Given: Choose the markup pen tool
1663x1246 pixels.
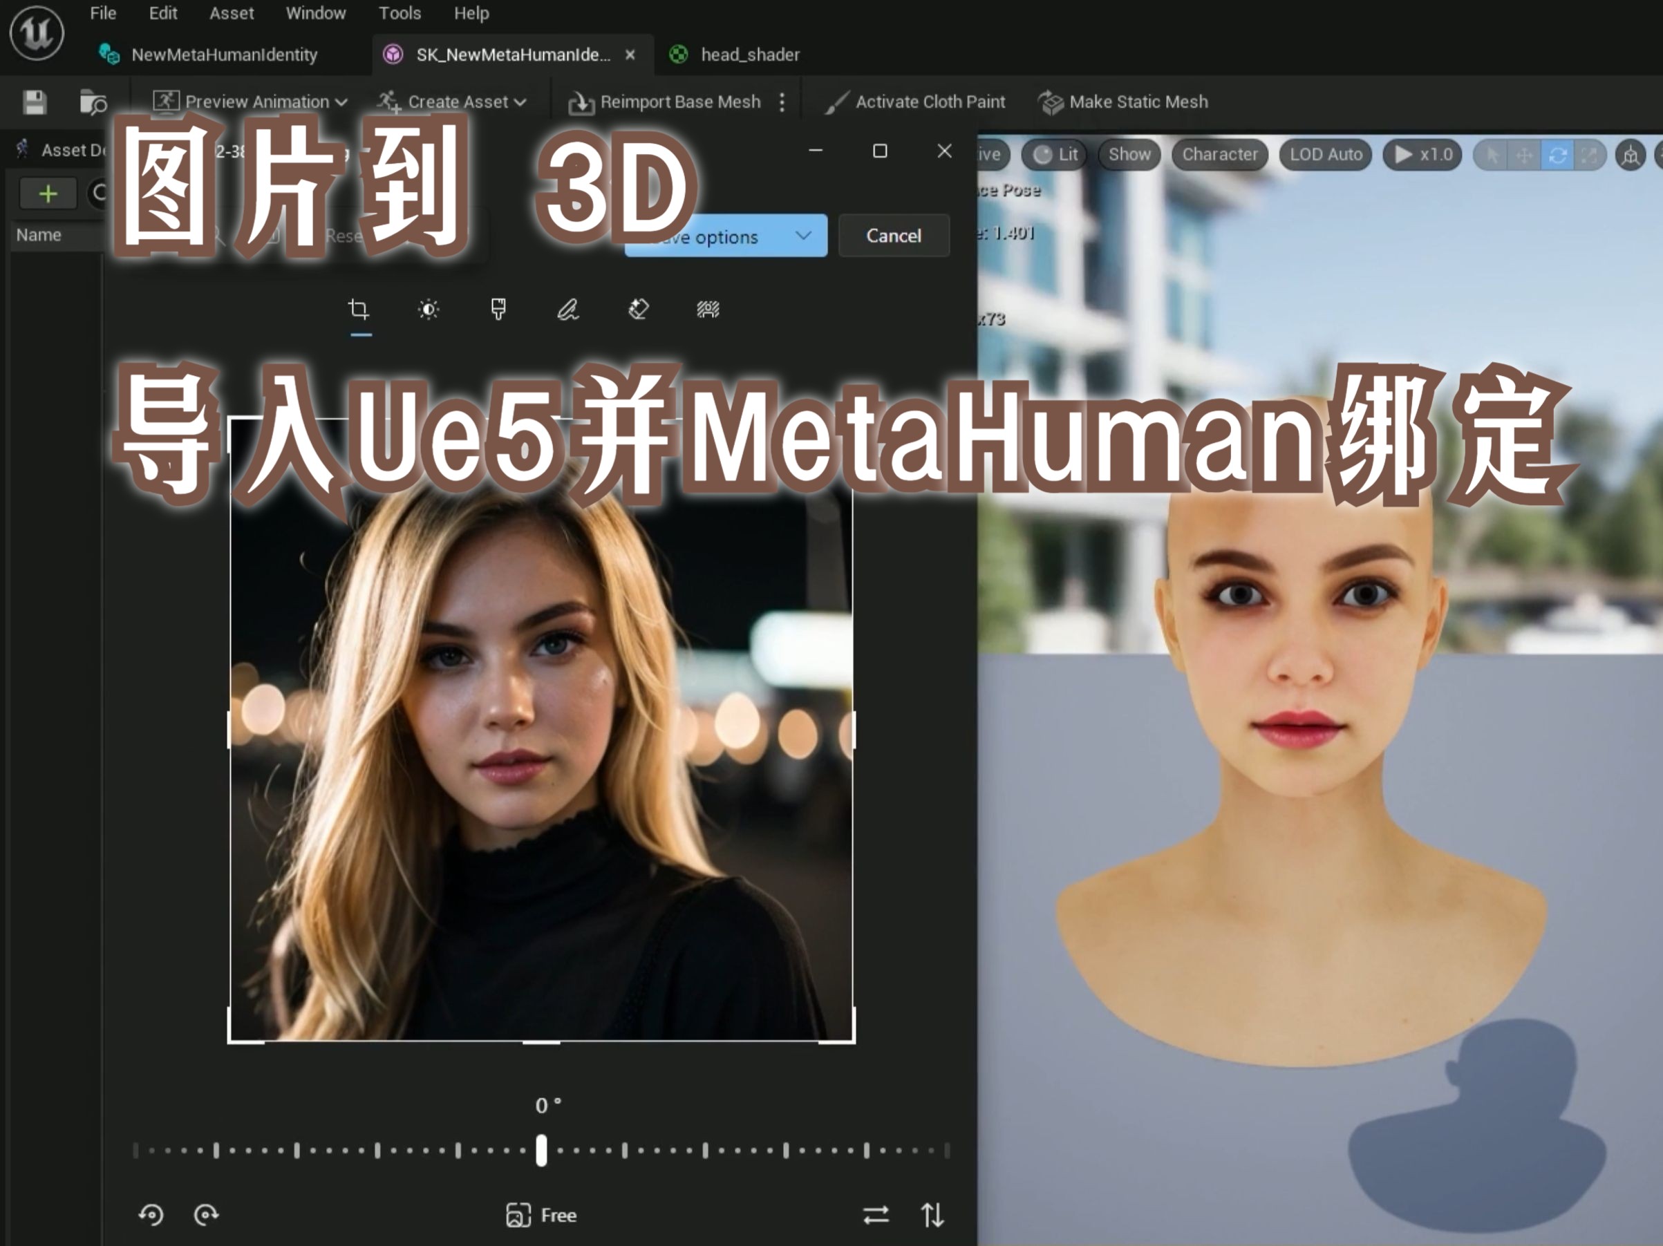Looking at the screenshot, I should point(567,309).
